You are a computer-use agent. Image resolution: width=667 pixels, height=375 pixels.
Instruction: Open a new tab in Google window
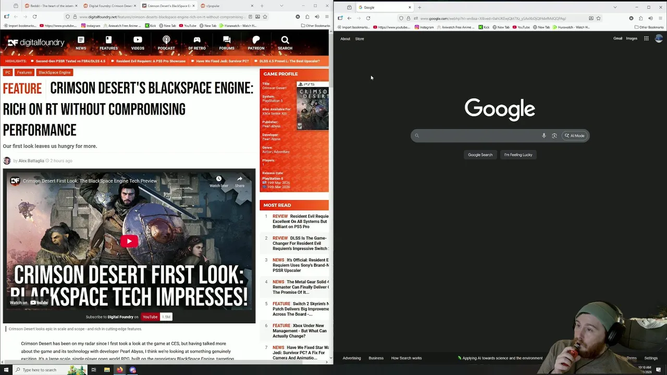(419, 7)
